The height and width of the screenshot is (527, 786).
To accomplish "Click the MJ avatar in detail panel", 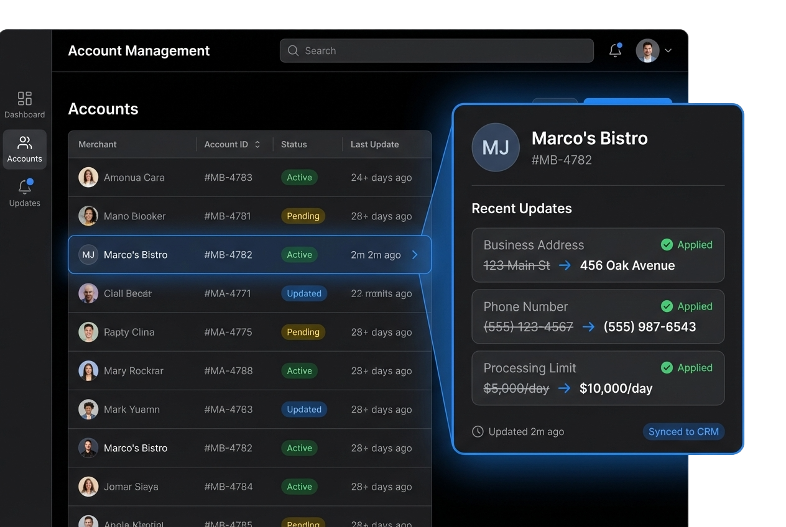I will tap(496, 147).
